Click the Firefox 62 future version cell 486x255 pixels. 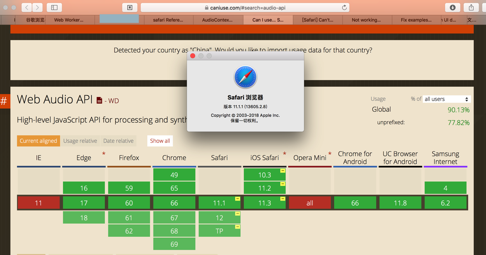tap(129, 231)
